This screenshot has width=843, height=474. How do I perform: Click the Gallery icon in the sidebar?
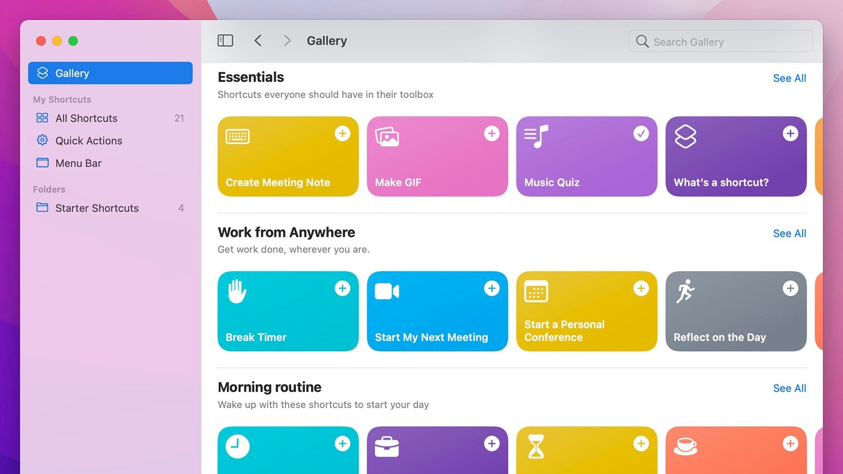coord(42,73)
